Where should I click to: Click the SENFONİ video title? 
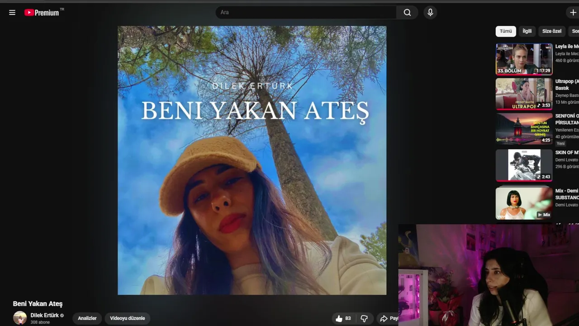pos(567,120)
